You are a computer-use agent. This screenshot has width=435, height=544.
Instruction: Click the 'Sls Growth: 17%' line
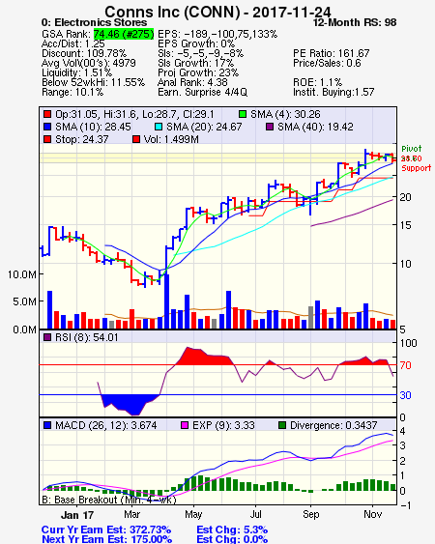(x=195, y=63)
